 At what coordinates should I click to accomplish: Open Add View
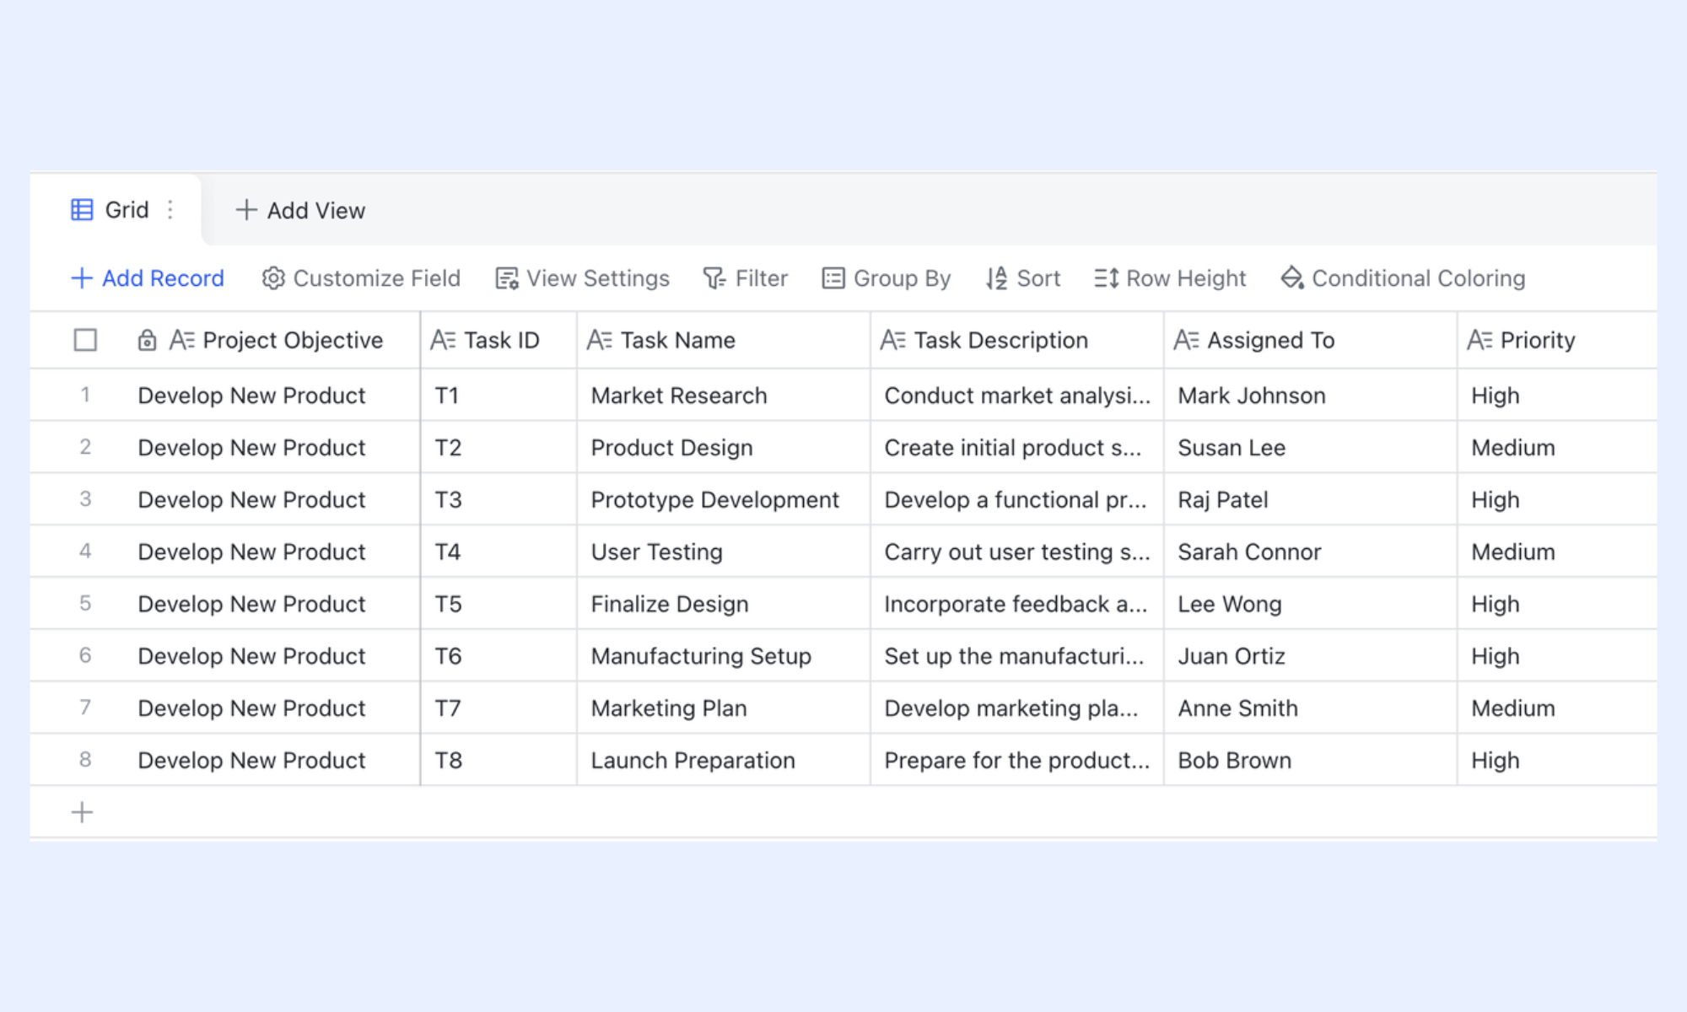pos(300,210)
